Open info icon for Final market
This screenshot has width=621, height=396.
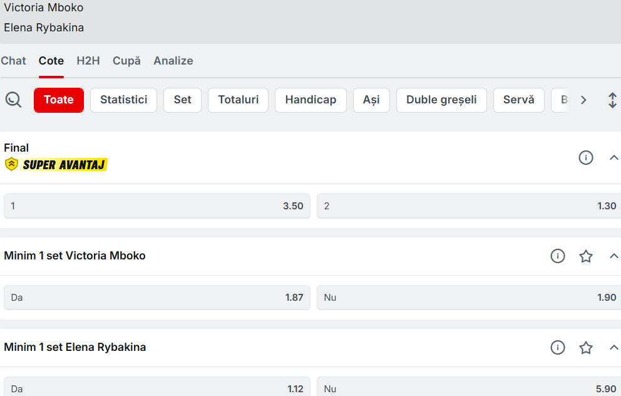pyautogui.click(x=585, y=158)
